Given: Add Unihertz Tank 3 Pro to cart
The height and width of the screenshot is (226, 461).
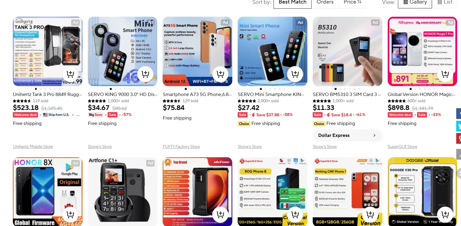Looking at the screenshot, I should [x=70, y=74].
